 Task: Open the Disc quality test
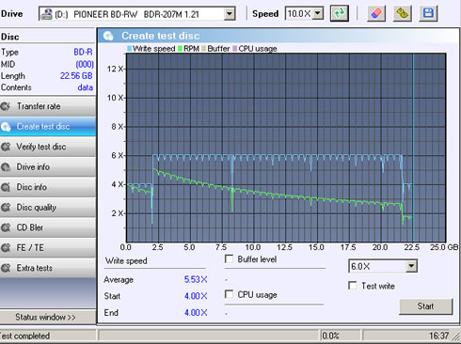48,208
